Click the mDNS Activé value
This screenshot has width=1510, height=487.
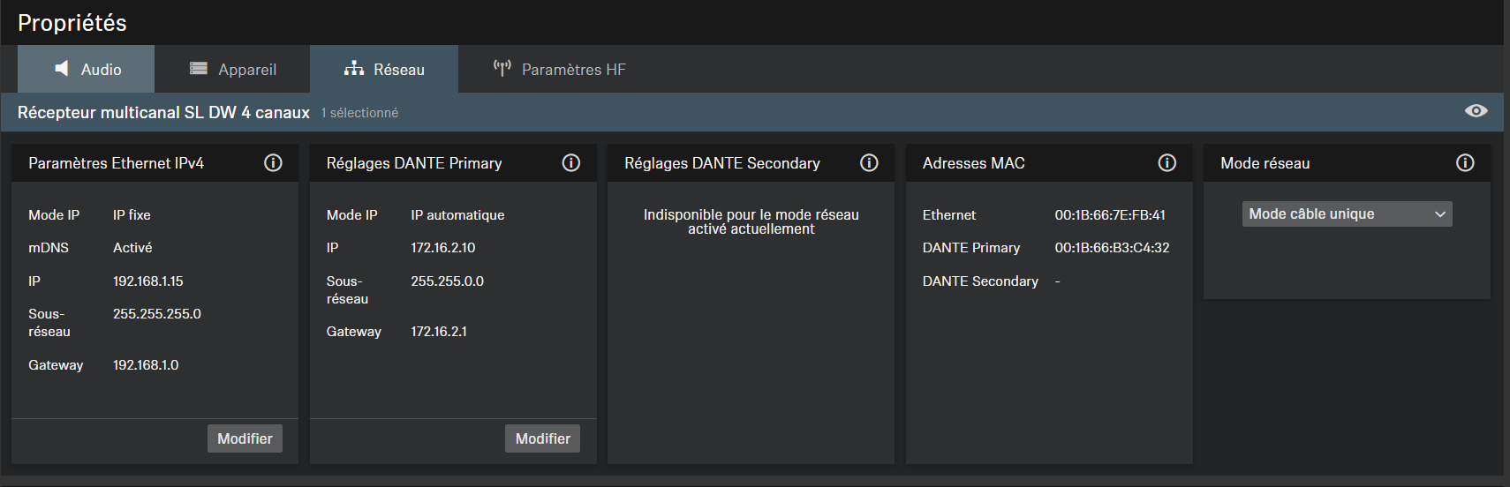pos(132,248)
